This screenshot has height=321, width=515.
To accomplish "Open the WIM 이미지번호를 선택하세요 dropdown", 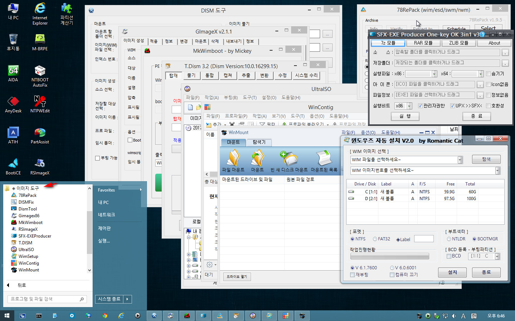I will coord(497,170).
